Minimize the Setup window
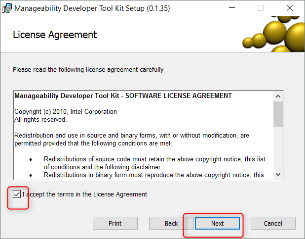305x239 pixels. (232, 8)
